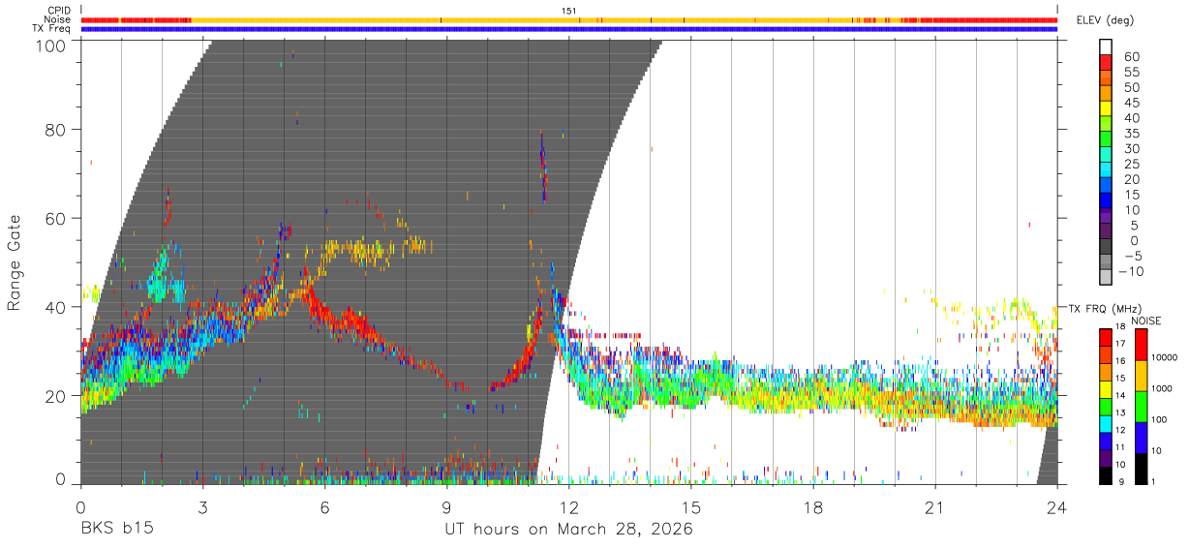The image size is (1189, 549).
Task: Click the "24" hour mark on the UT axis
Action: pos(1057,507)
